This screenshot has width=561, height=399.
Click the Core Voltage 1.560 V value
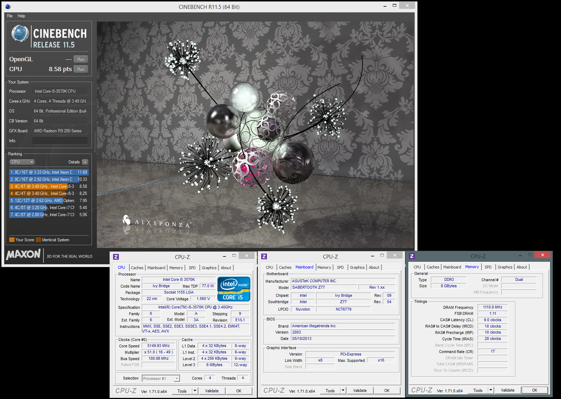pos(203,299)
